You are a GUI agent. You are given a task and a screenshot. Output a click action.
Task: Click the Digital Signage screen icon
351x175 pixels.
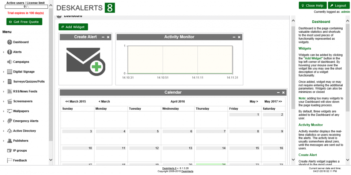pos(10,72)
